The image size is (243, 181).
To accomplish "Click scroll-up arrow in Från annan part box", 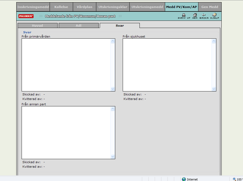I will click(113, 109).
